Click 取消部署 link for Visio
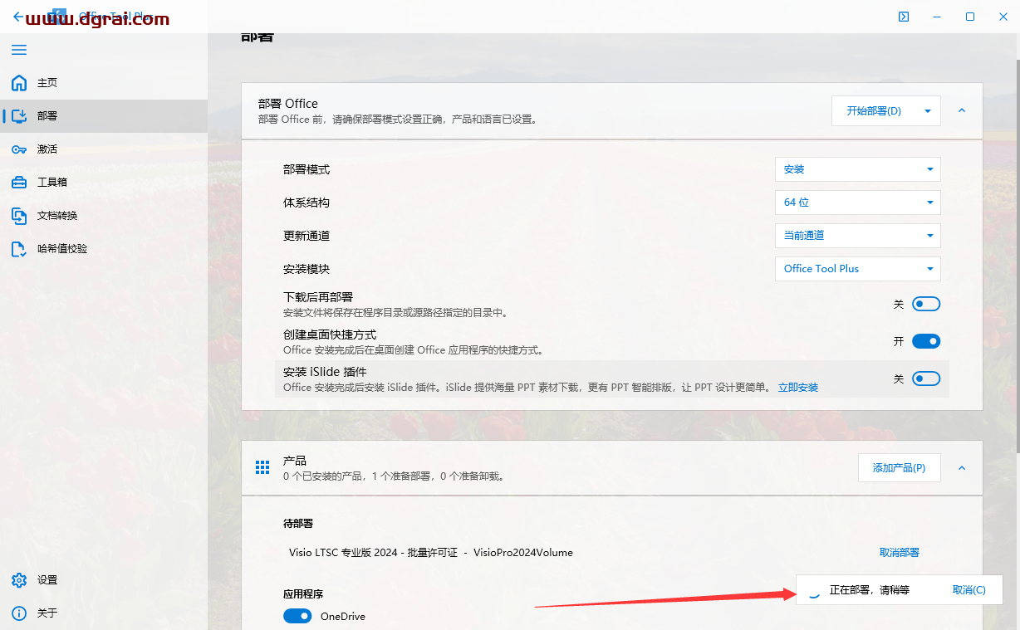Viewport: 1020px width, 630px height. click(900, 553)
